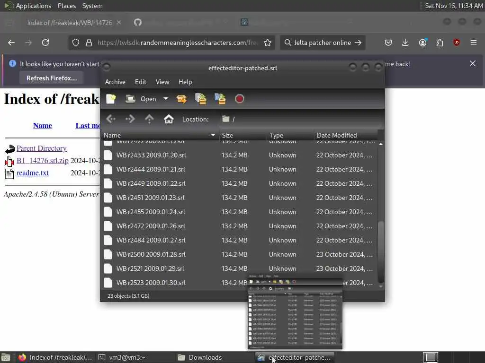
Task: Click the search box with delta patcher online
Action: point(322,43)
